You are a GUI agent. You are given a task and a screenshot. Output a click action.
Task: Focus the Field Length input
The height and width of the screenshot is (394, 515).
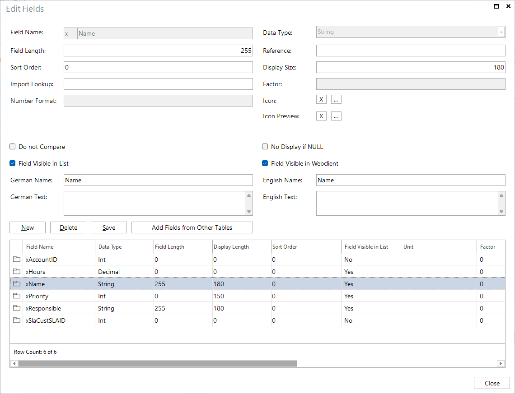click(158, 51)
